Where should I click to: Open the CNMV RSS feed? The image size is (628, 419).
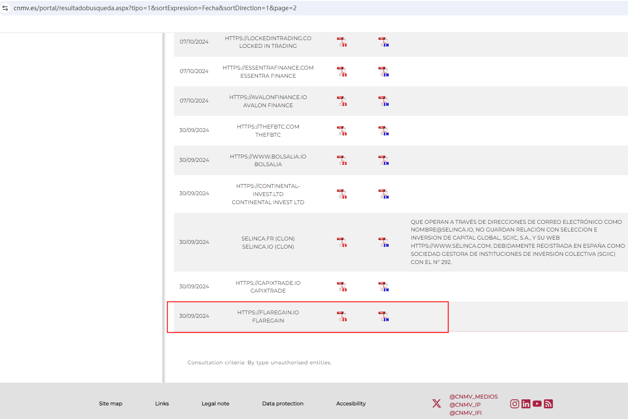(x=548, y=404)
